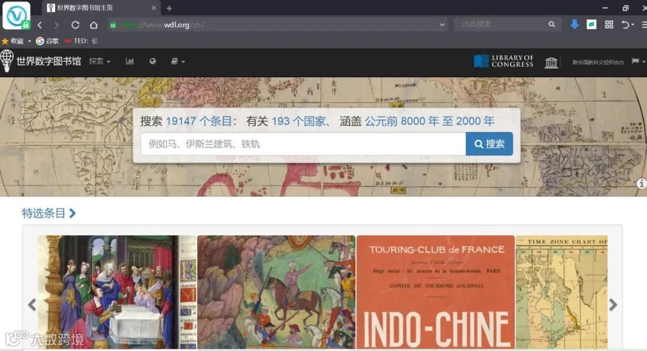Image resolution: width=647 pixels, height=351 pixels.
Task: Go forward with the browser forward arrow
Action: point(56,25)
